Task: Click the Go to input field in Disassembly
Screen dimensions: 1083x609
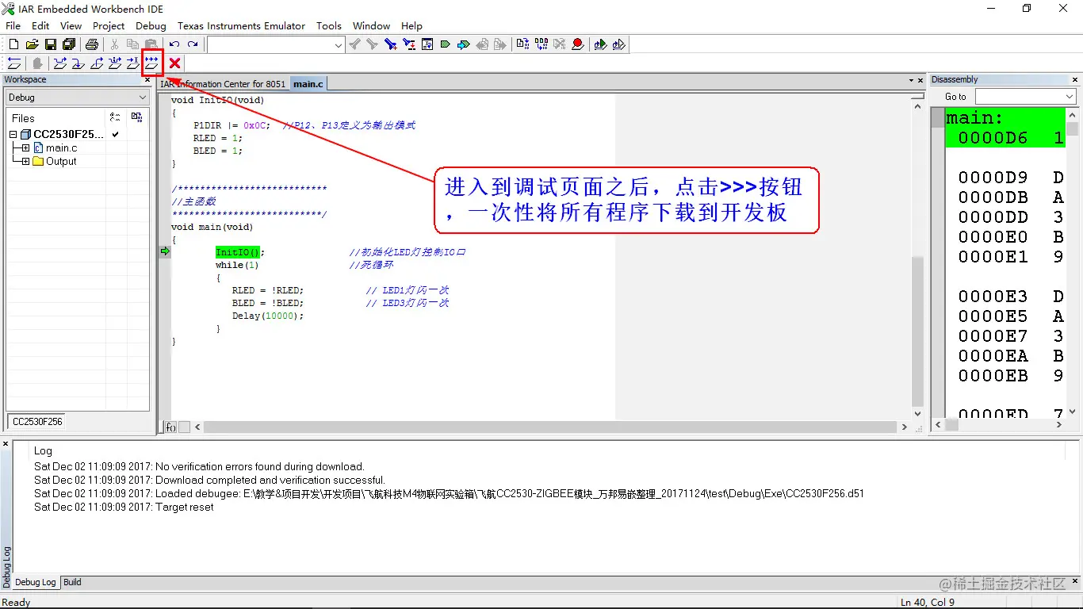Action: pyautogui.click(x=1018, y=97)
